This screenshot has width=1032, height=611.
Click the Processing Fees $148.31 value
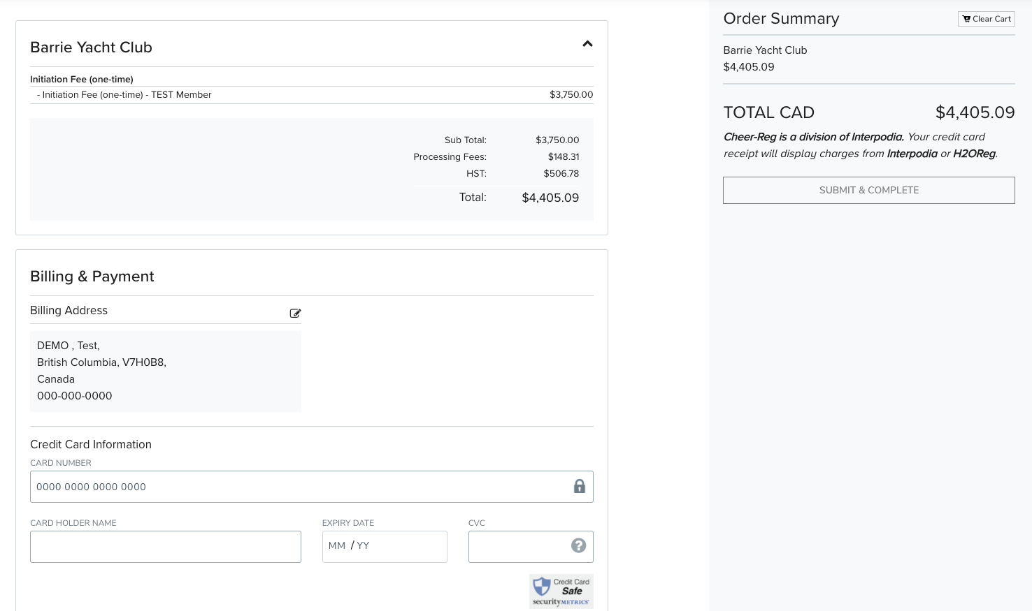click(564, 157)
